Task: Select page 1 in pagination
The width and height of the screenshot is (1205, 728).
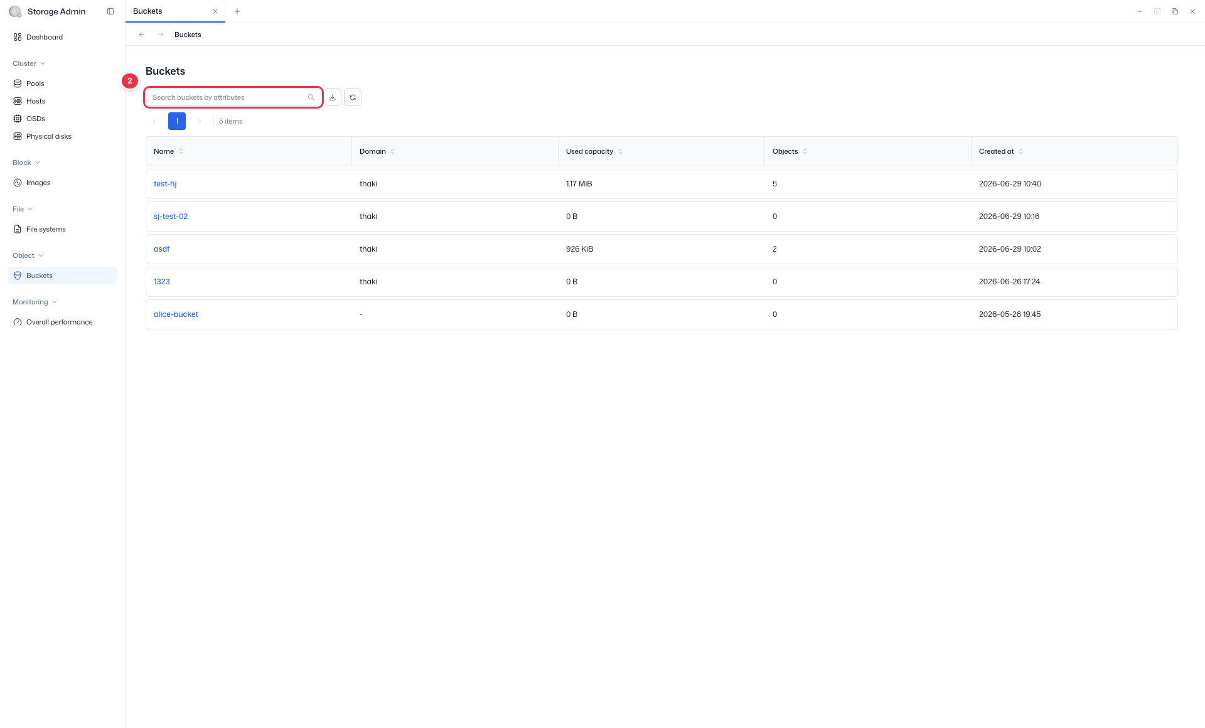Action: pyautogui.click(x=177, y=121)
